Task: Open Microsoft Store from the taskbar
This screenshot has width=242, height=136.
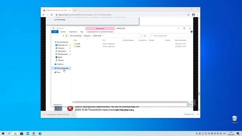Action: click(x=22, y=133)
